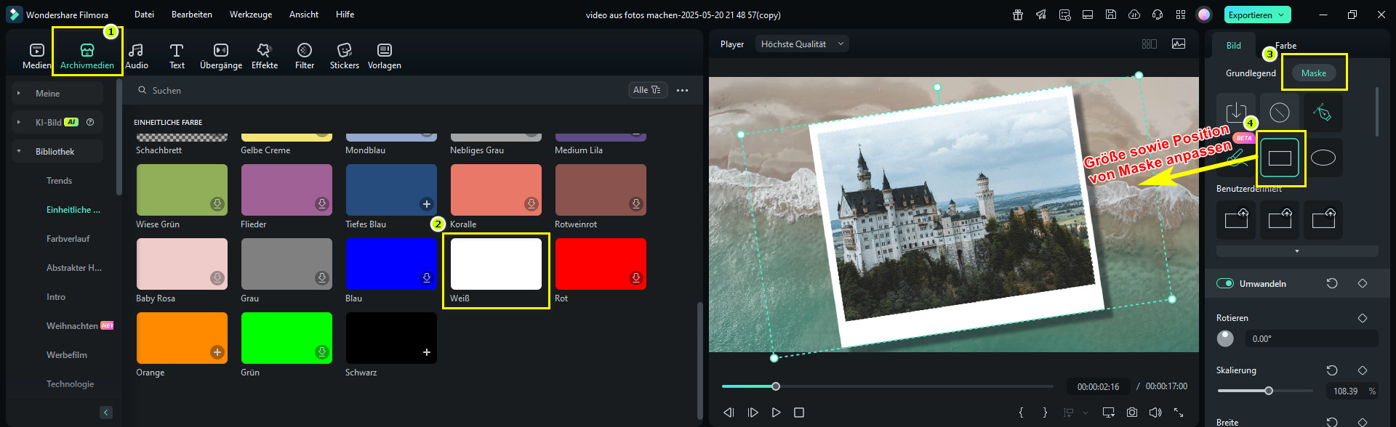Screen dimensions: 1396x427
Task: Reset the Umwandeln settings
Action: tap(1332, 283)
